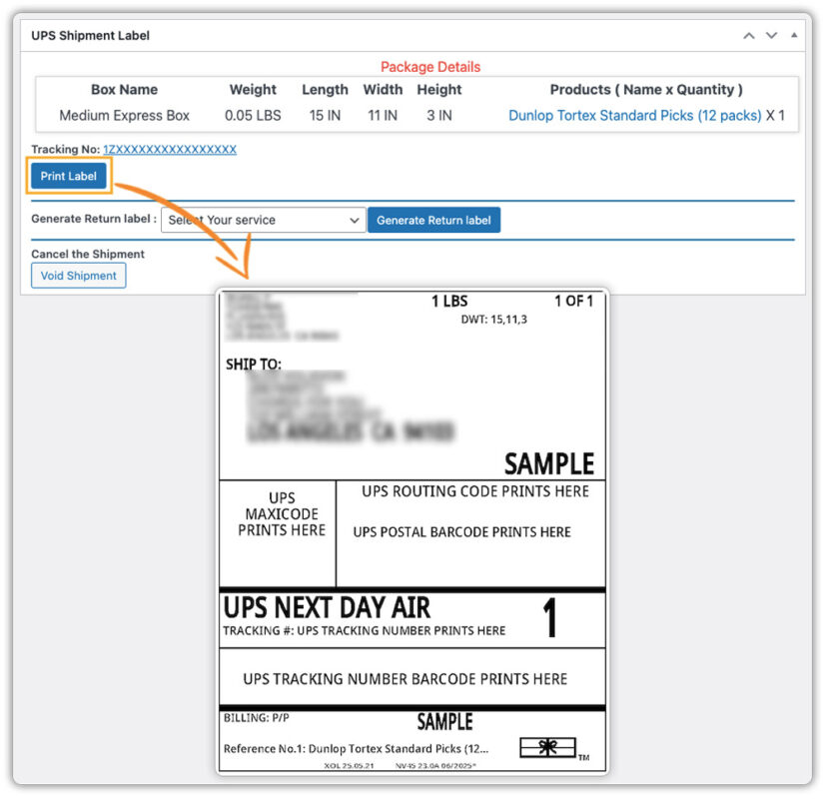Click the Cancel the Shipment label
Viewport: 825px width, 799px height.
87,254
